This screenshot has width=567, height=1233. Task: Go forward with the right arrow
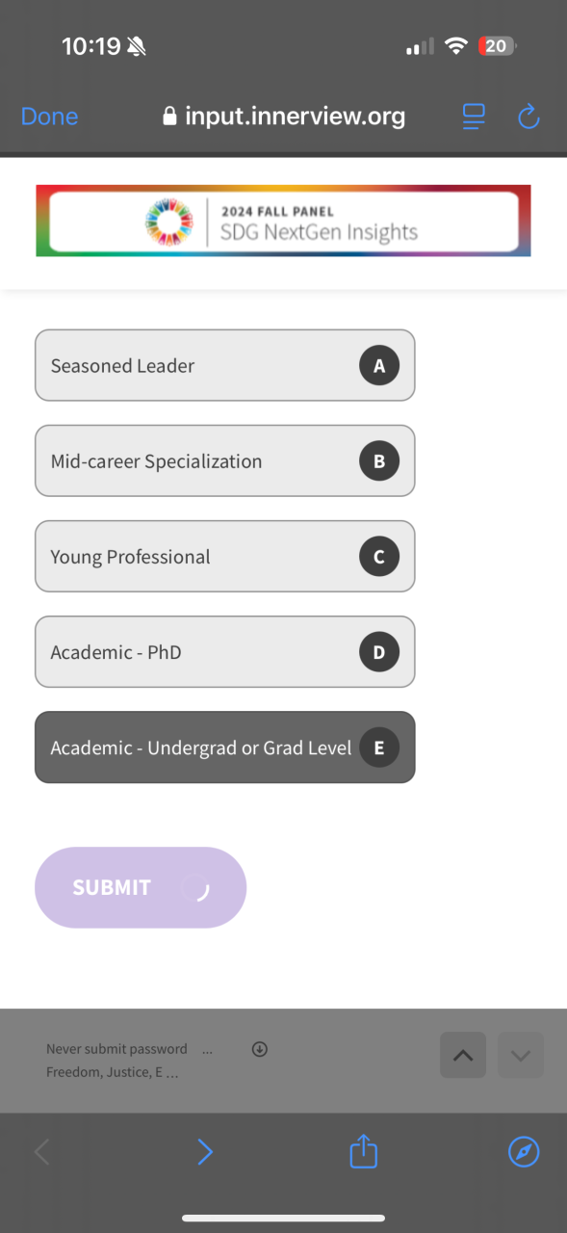point(205,1152)
